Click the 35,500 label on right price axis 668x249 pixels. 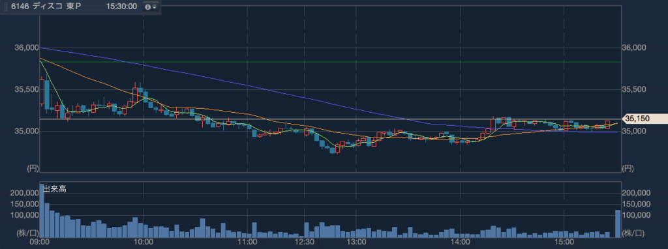click(x=634, y=89)
